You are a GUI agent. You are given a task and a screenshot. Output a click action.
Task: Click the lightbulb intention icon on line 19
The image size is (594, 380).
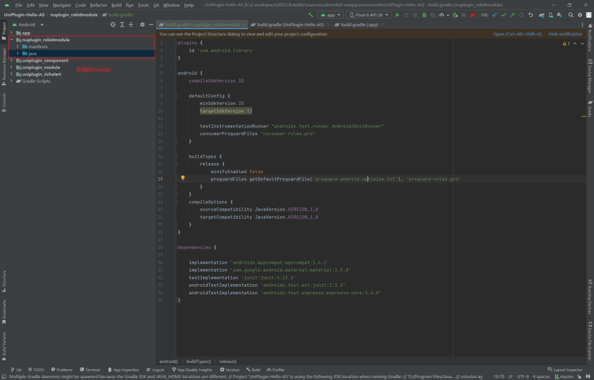tap(183, 178)
